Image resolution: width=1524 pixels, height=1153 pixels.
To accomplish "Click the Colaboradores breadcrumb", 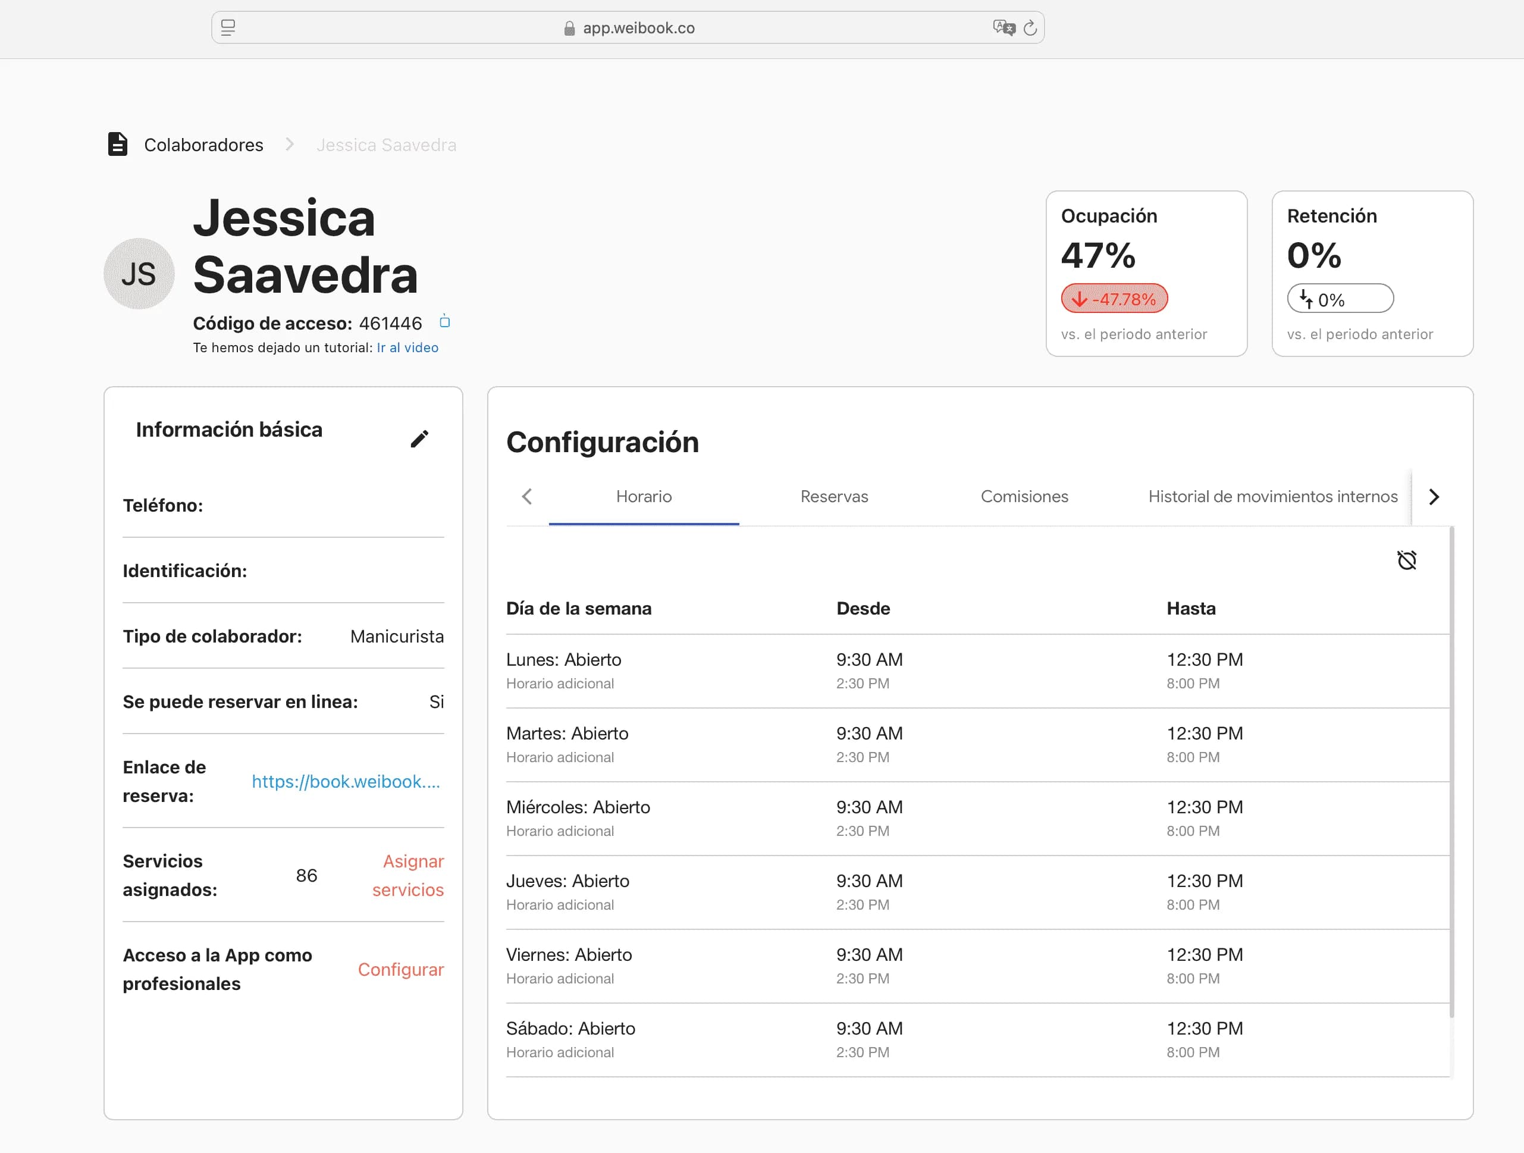I will pos(203,145).
